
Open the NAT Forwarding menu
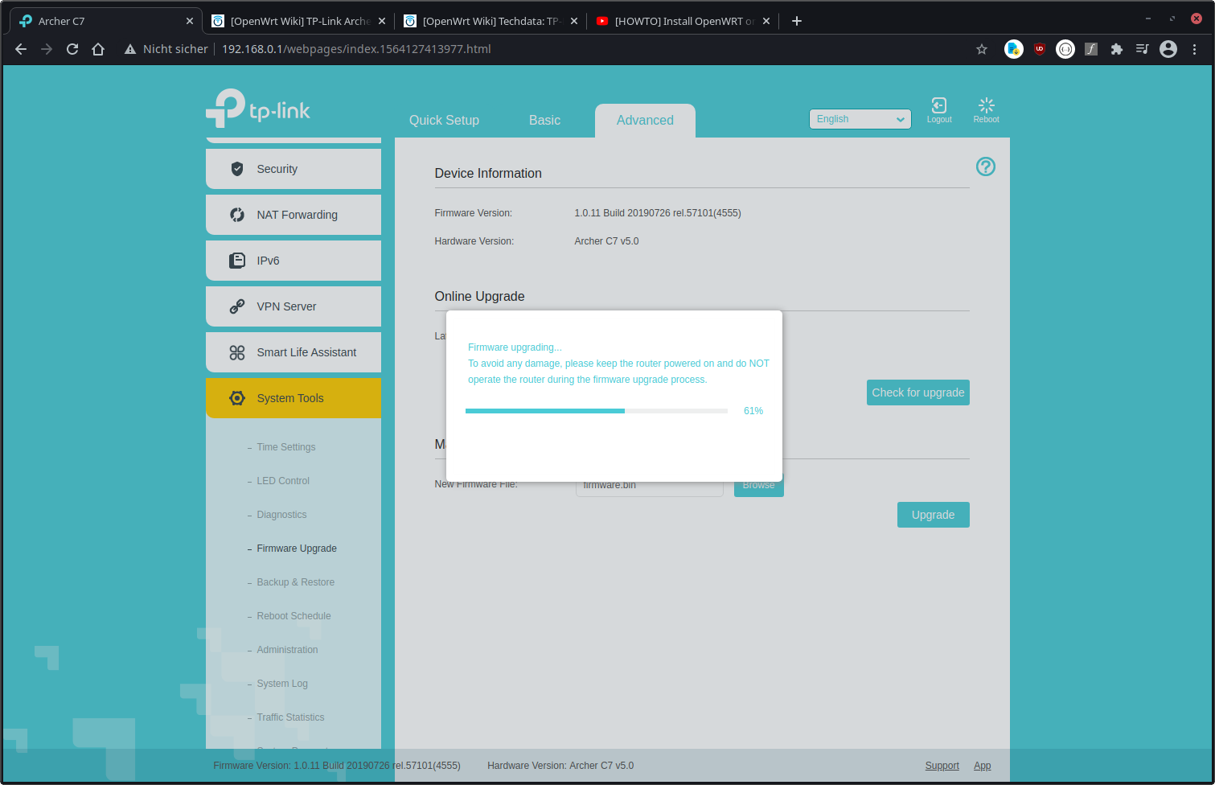[x=293, y=215]
